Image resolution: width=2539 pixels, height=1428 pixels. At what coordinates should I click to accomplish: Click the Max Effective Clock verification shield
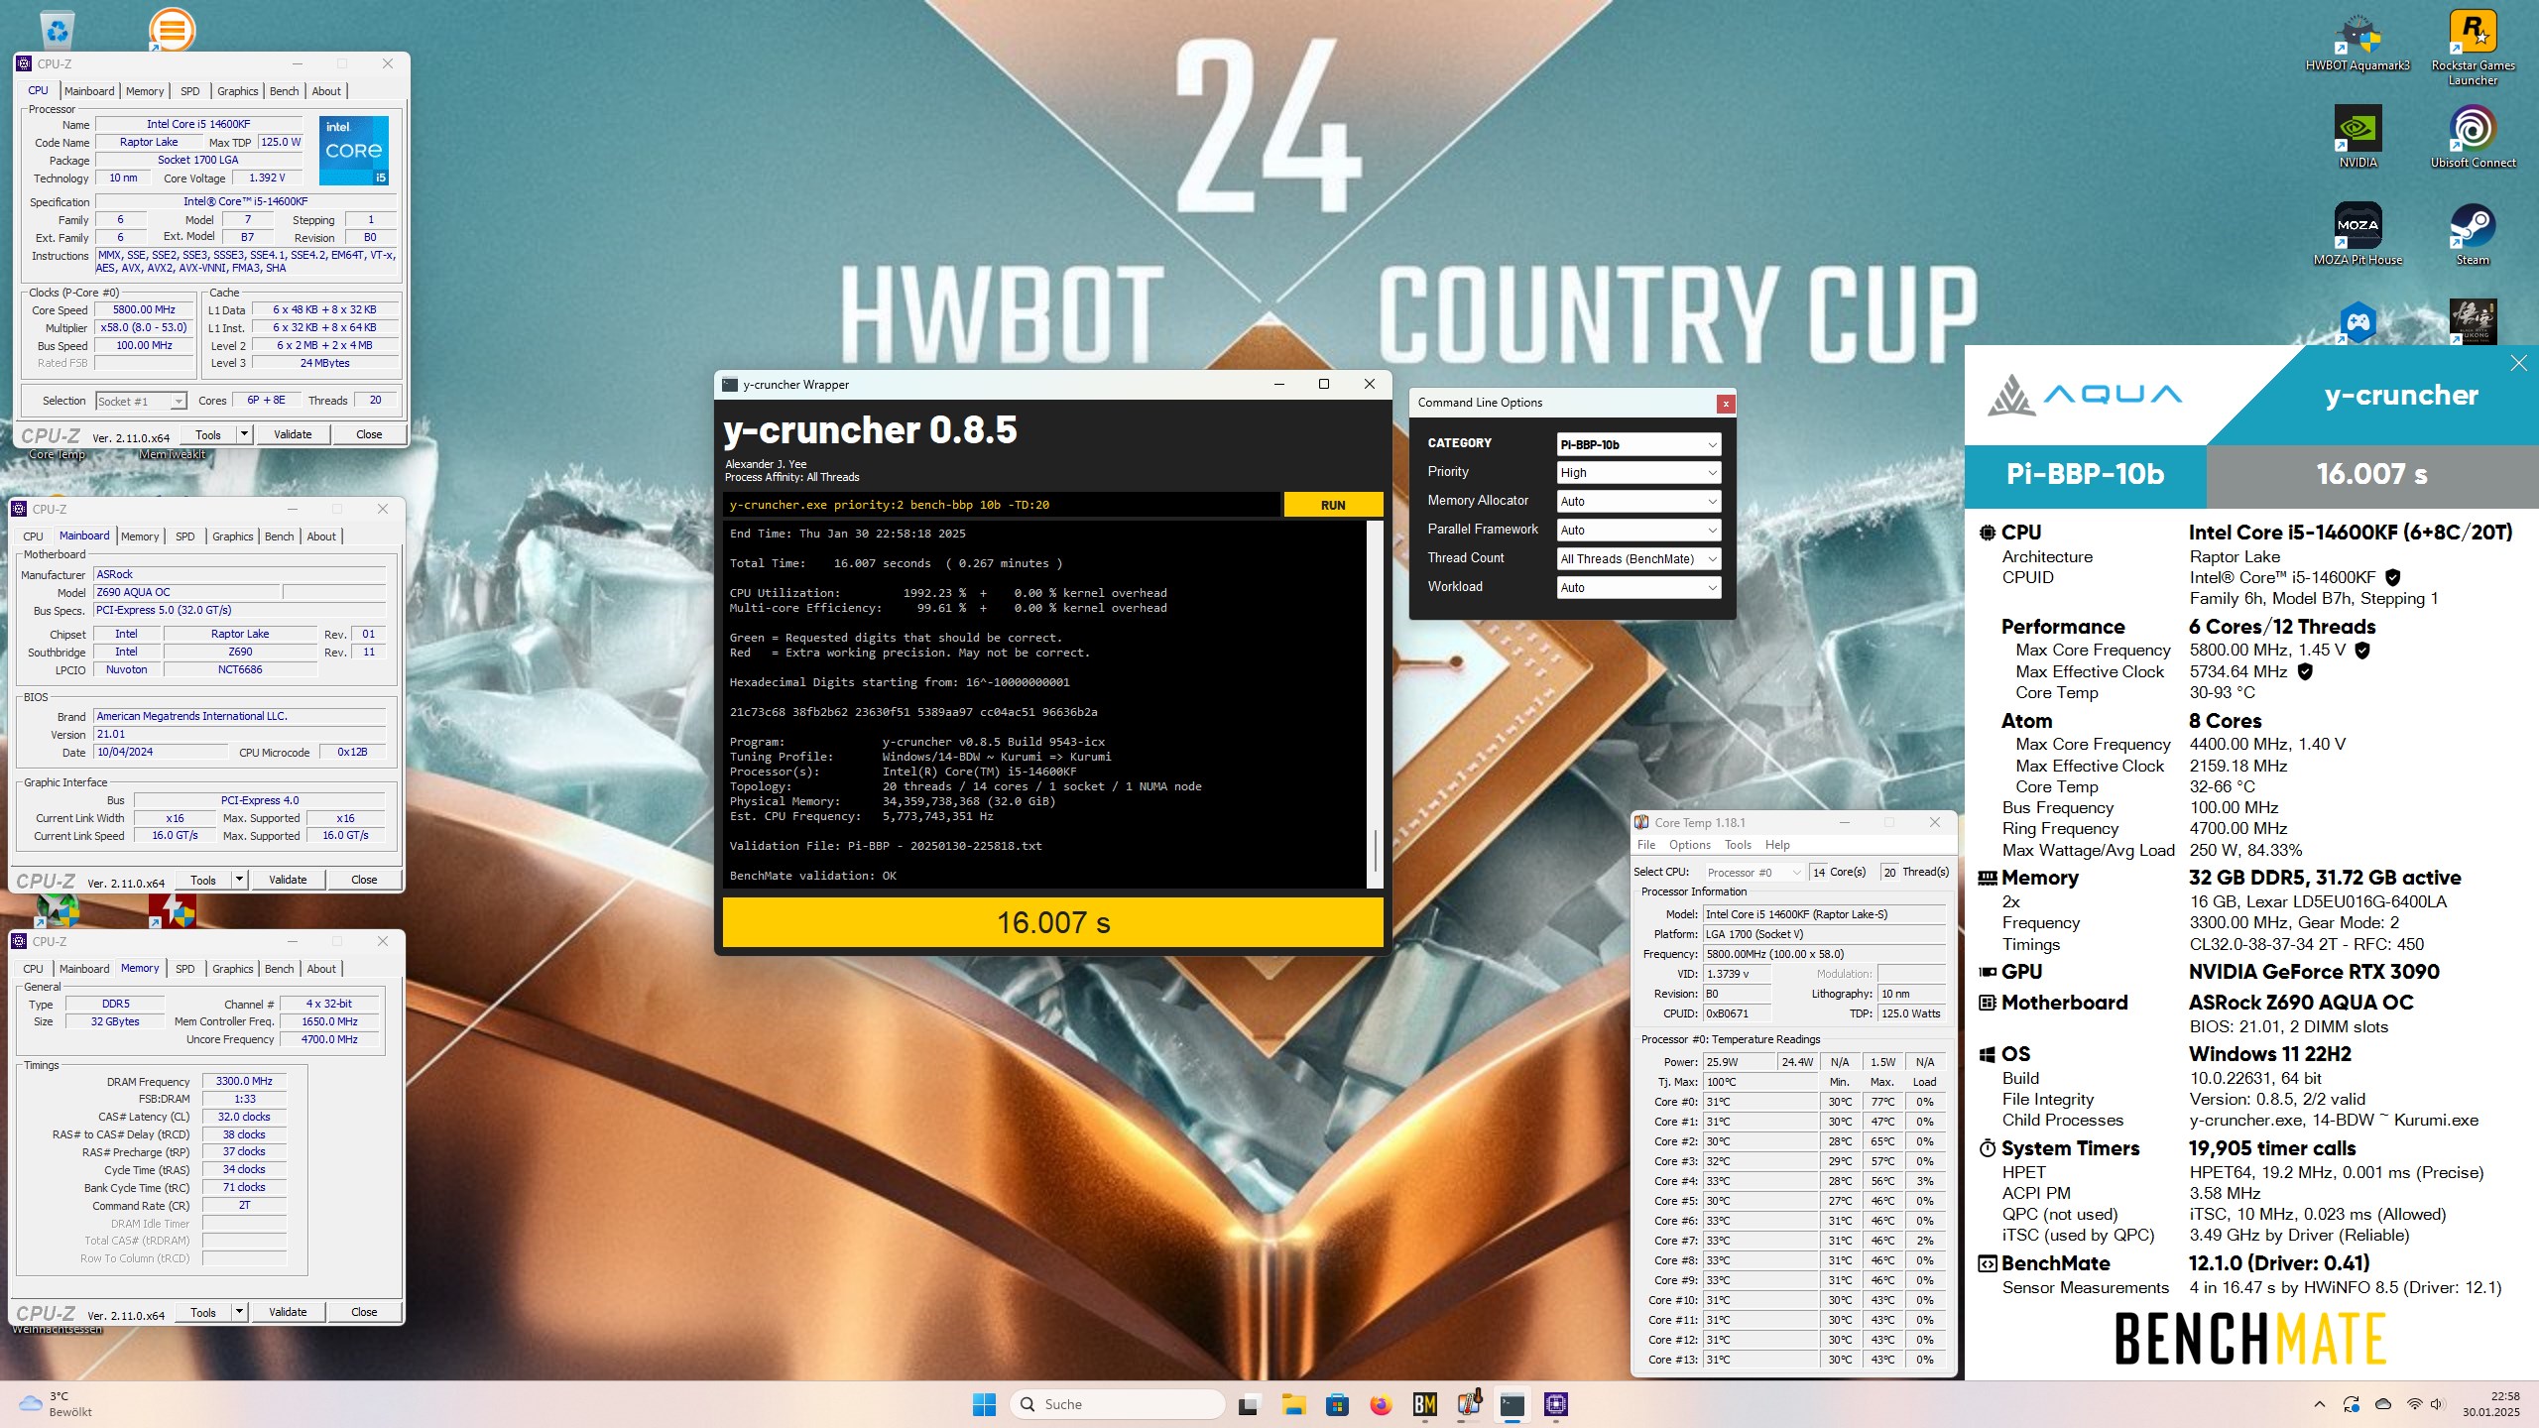tap(2305, 671)
